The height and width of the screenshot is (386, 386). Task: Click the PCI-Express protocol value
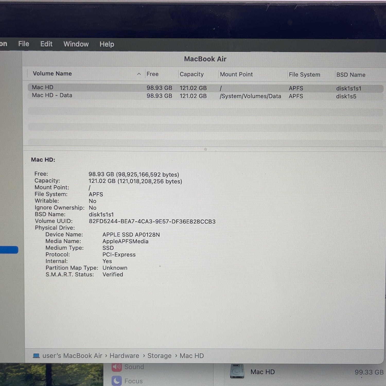pos(119,255)
